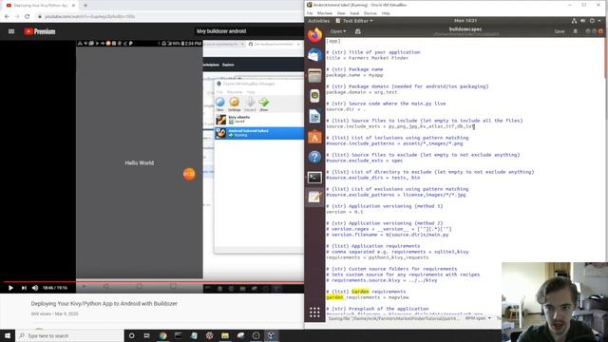
Task: Play the YouTube video
Action: point(10,288)
